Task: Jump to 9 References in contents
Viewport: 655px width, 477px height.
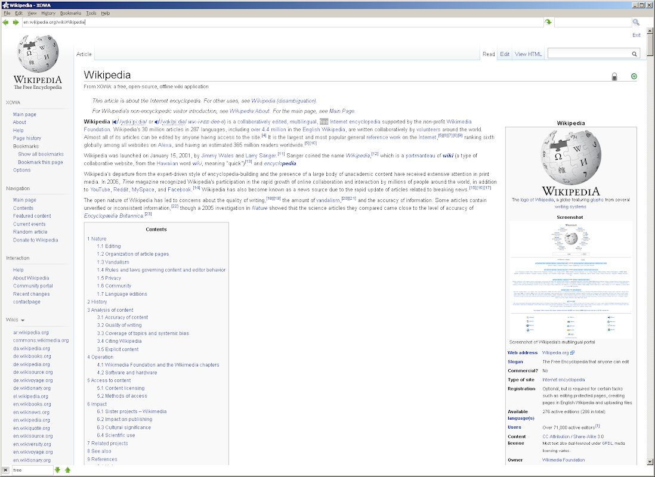Action: (x=103, y=460)
